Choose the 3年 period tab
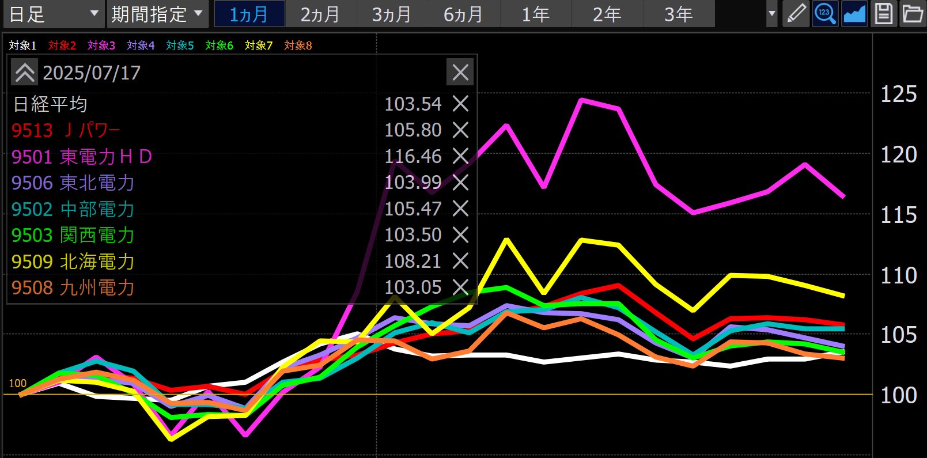The image size is (927, 458). tap(678, 14)
